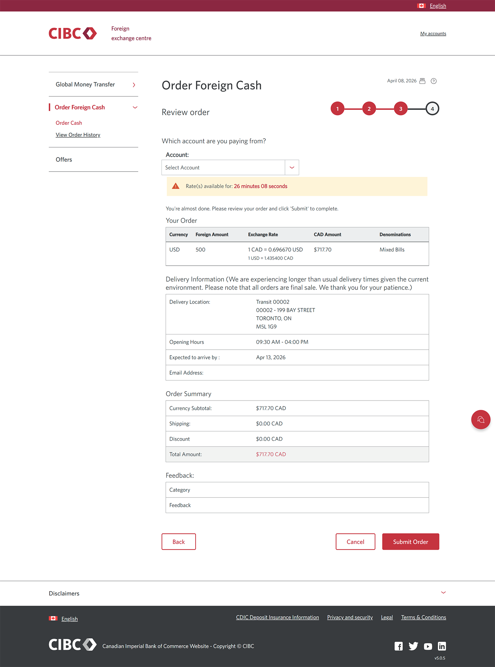
Task: Click the Shipping $0.00 CAD value
Action: pyautogui.click(x=269, y=424)
